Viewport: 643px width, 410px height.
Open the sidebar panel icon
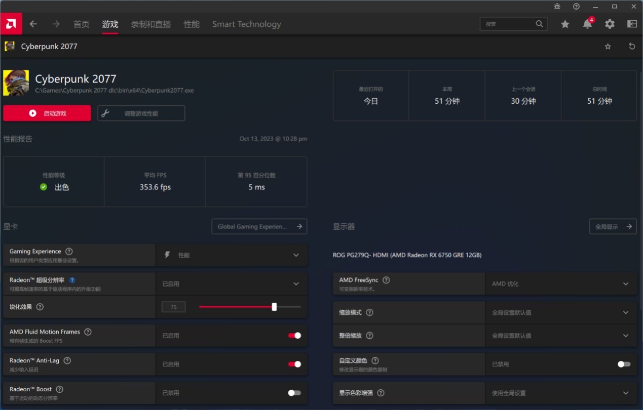pos(632,24)
